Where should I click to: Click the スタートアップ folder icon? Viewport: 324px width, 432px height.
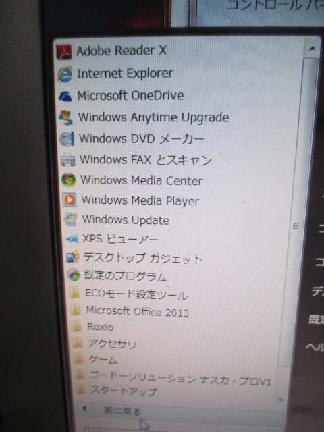click(x=81, y=390)
